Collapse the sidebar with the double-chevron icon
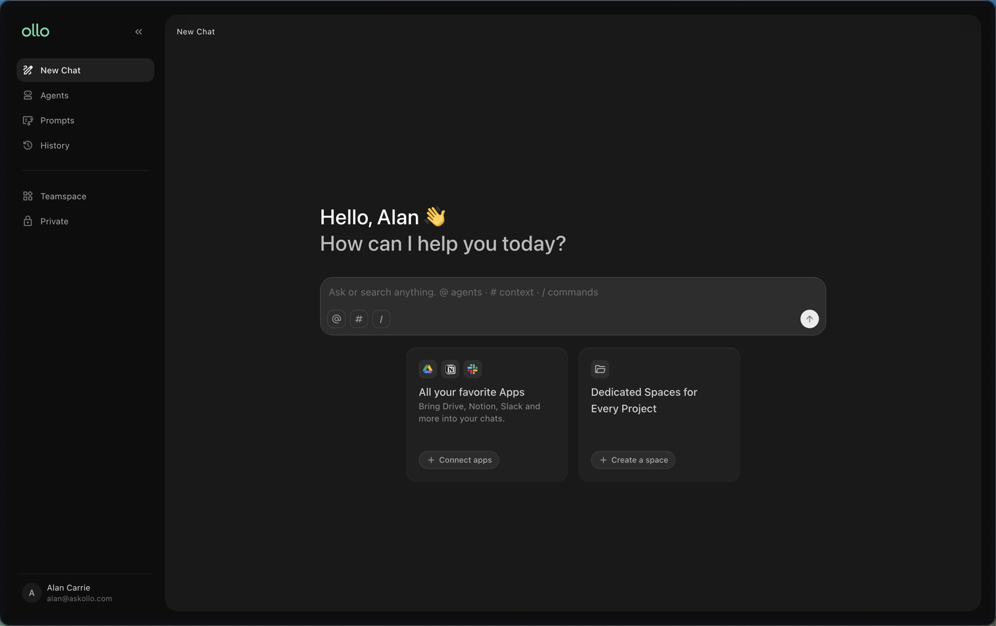Viewport: 996px width, 626px height. 138,32
